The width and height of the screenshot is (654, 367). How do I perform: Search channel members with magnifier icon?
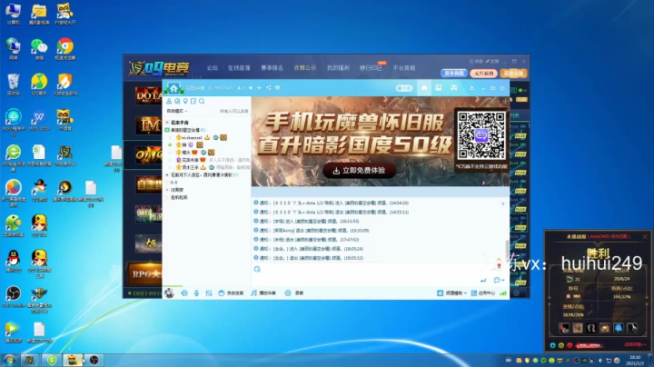[x=202, y=102]
